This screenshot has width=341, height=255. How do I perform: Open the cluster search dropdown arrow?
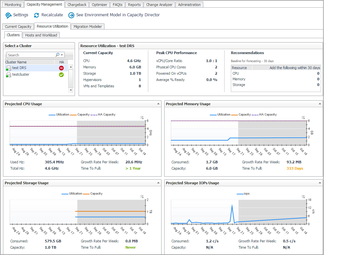click(62, 55)
